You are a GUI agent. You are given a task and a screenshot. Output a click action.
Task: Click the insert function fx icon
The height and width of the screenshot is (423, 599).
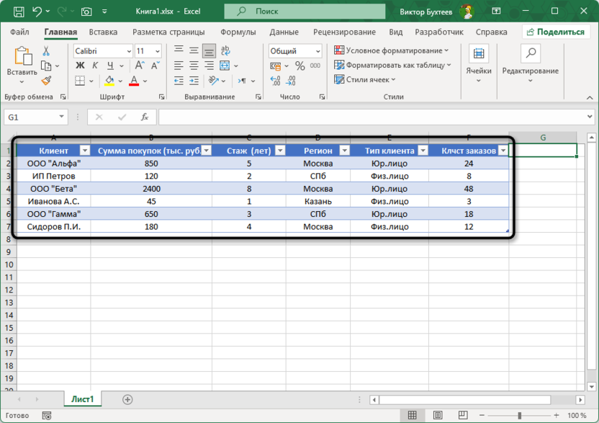(x=145, y=117)
